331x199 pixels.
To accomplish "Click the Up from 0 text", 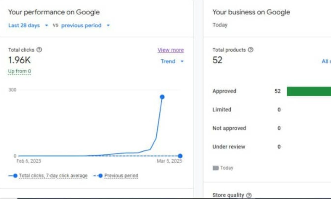I will coord(20,71).
